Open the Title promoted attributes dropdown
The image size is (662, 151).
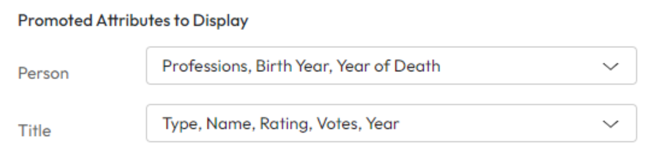tap(391, 123)
